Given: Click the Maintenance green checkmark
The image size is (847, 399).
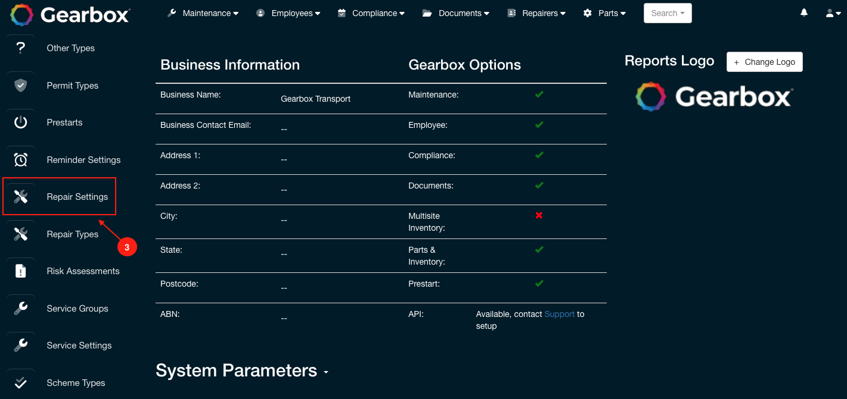Looking at the screenshot, I should point(539,94).
